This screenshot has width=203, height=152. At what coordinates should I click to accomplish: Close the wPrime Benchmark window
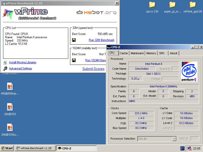pos(117,3)
